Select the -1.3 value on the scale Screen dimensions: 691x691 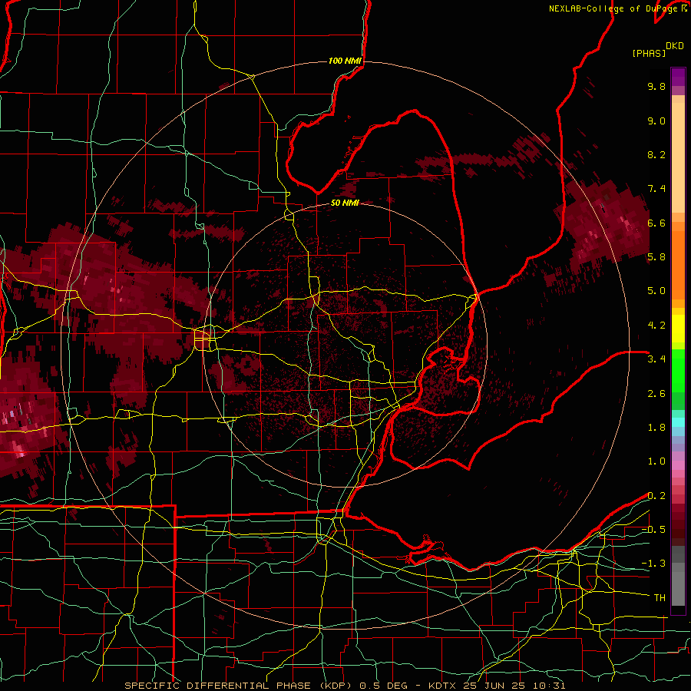coord(653,564)
